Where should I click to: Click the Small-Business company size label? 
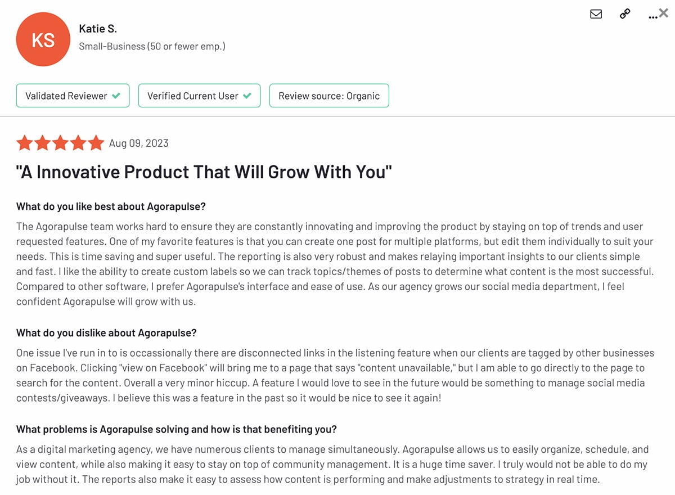click(x=152, y=46)
